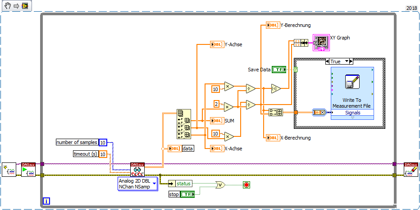
Task: Click the XY Graph label
Action: click(x=340, y=38)
